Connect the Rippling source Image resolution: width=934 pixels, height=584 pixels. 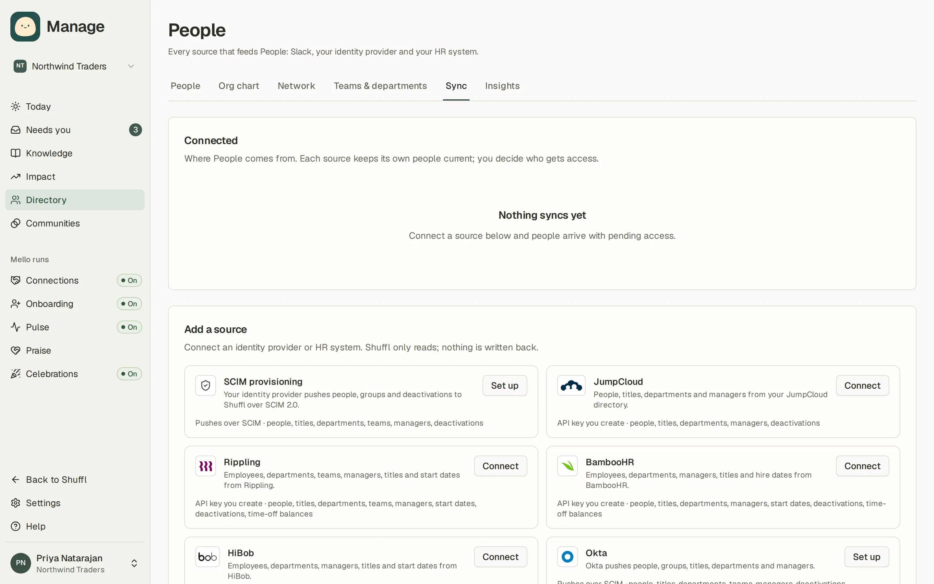pos(501,466)
